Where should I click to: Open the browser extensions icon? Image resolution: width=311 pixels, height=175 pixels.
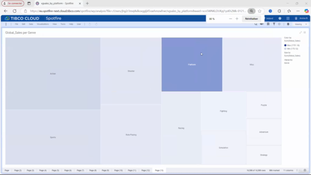tap(279, 11)
